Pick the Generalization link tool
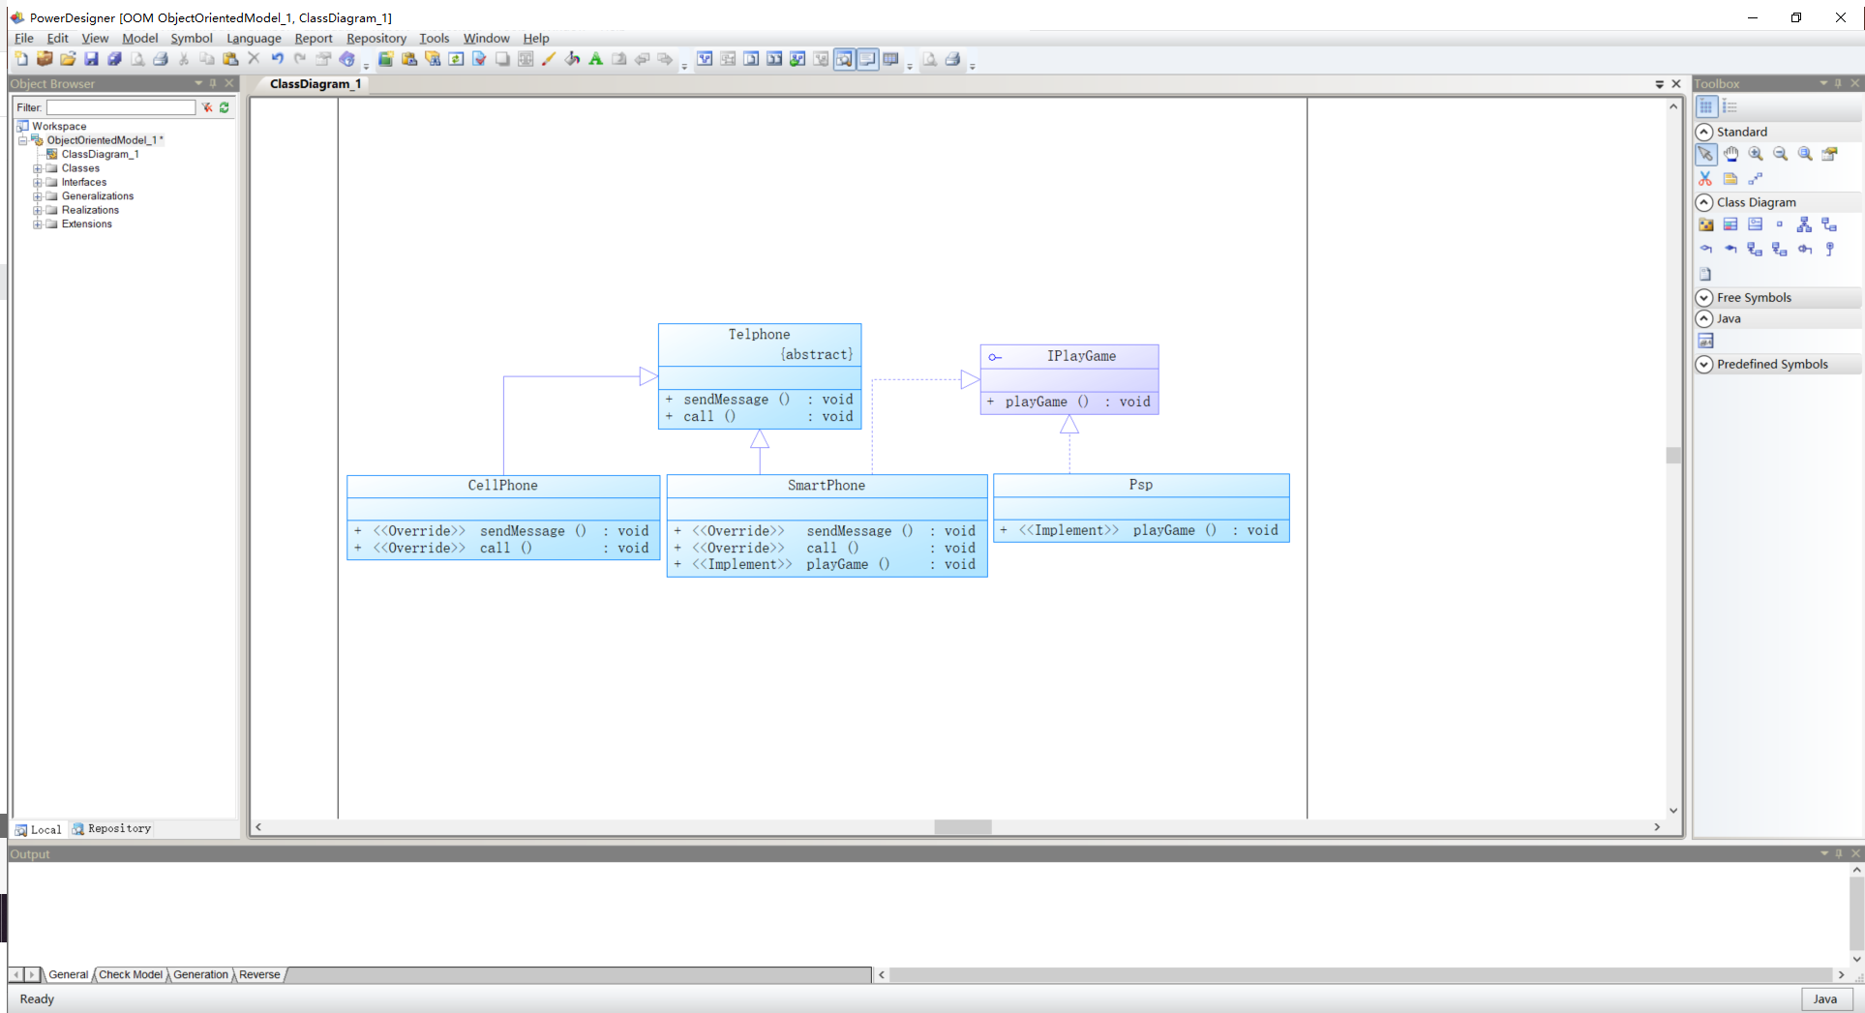Viewport: 1865px width, 1013px height. click(x=1804, y=223)
